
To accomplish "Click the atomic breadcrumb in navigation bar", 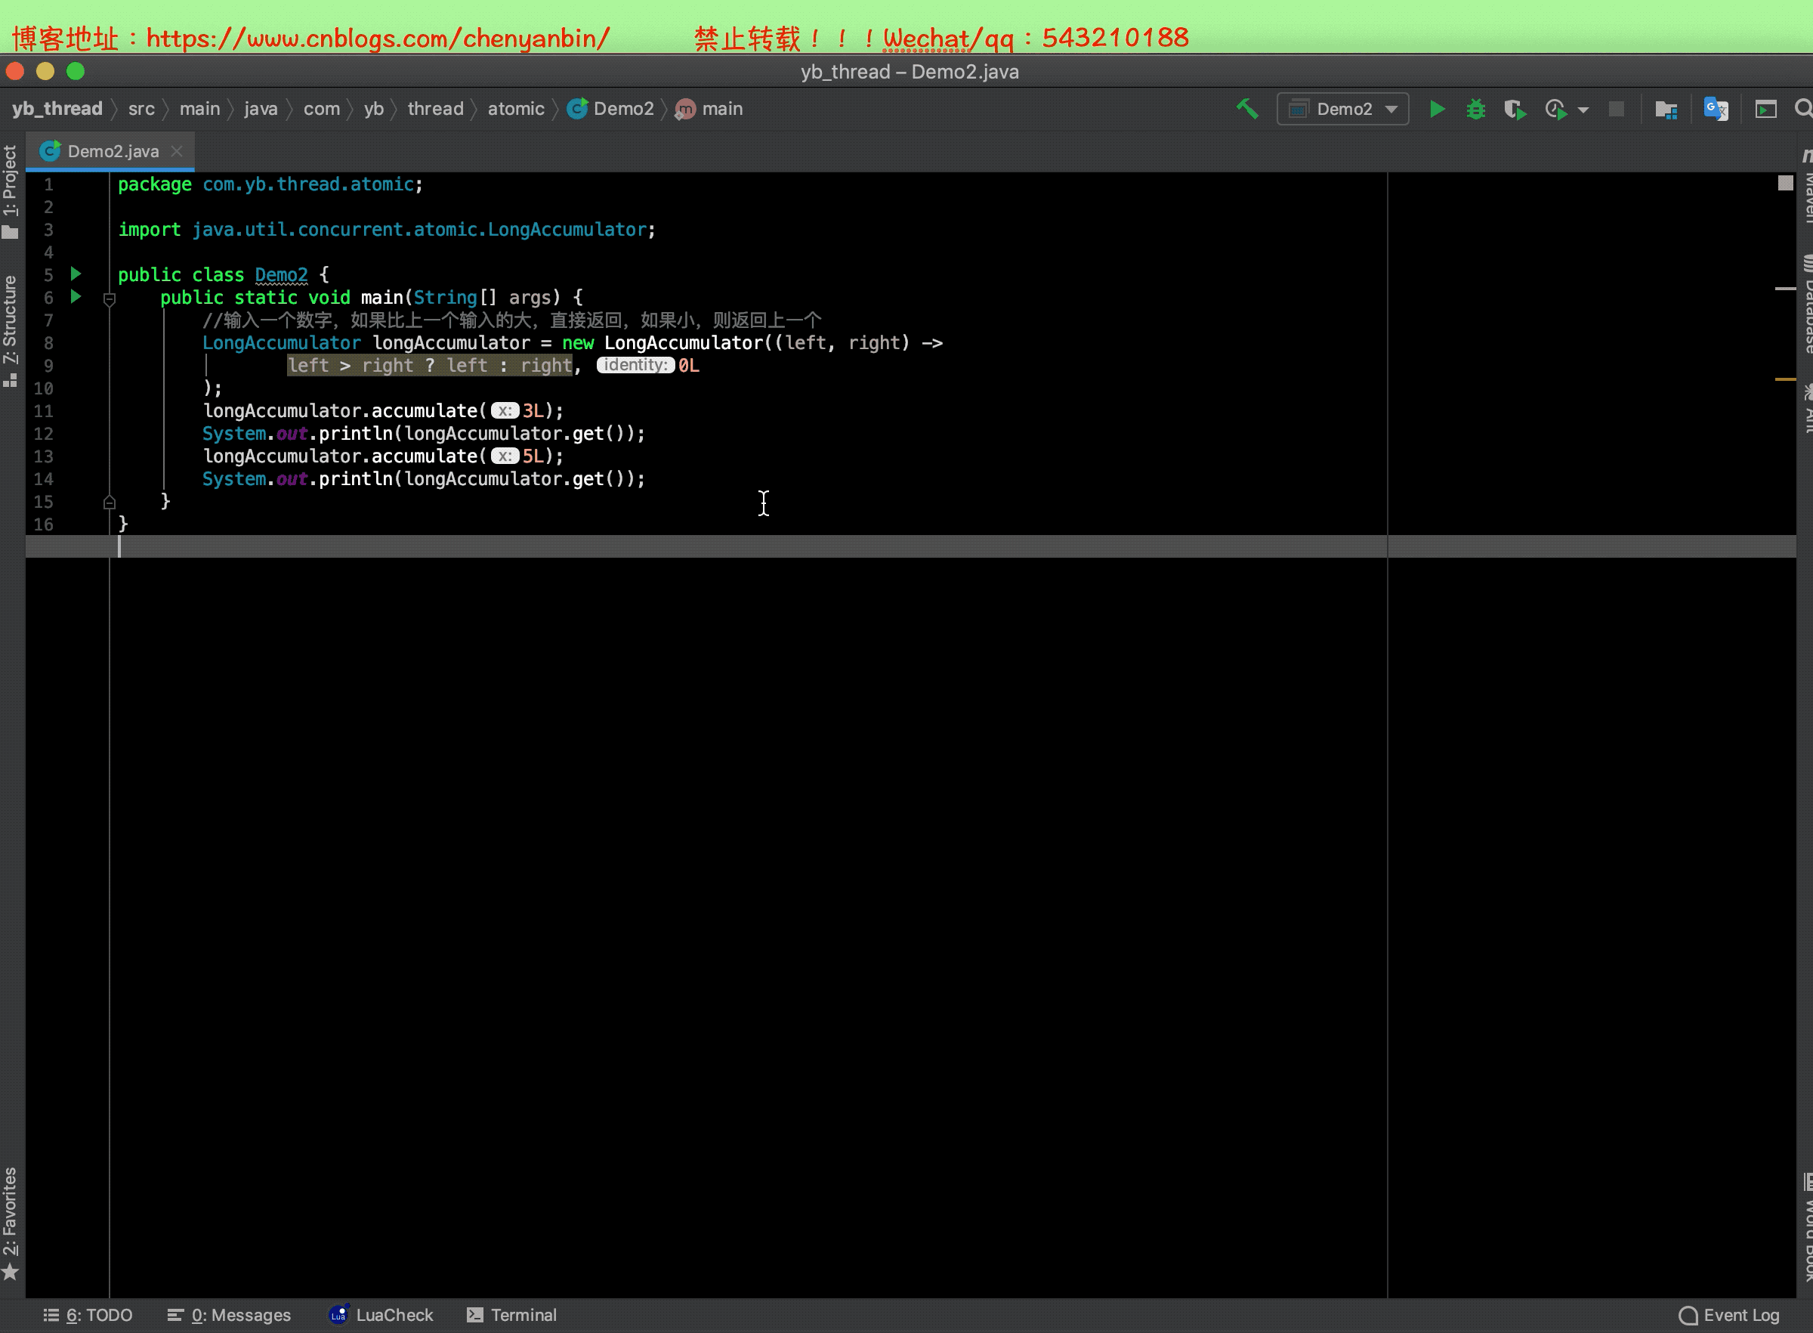I will click(x=515, y=109).
